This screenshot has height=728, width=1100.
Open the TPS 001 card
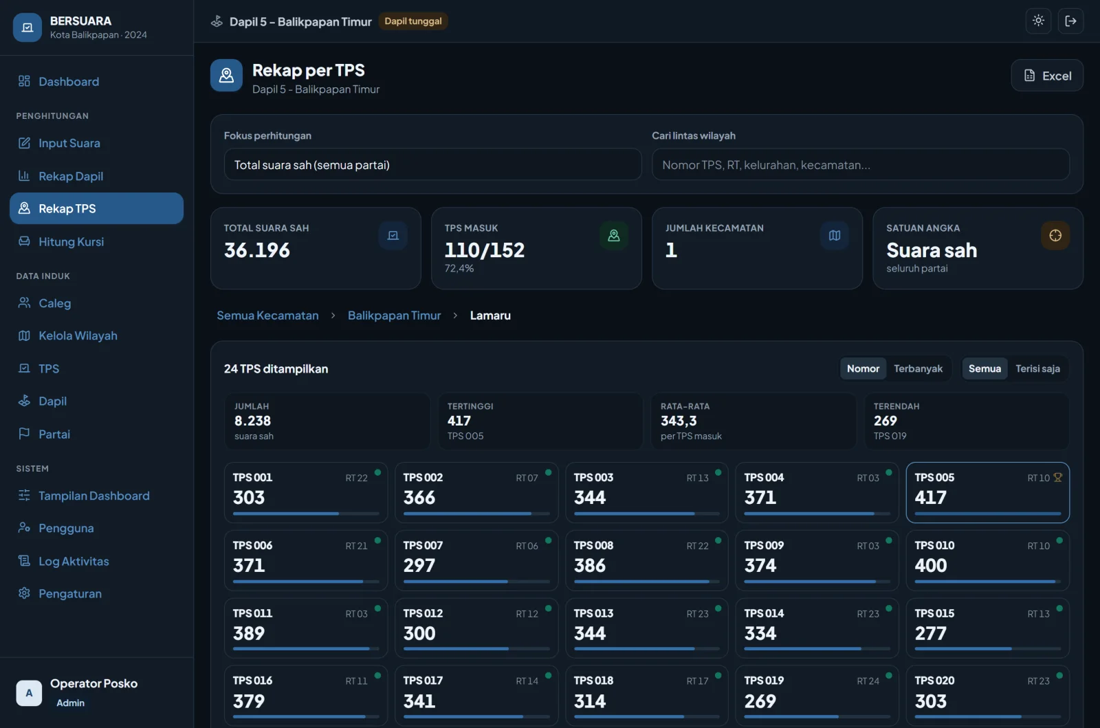coord(306,492)
